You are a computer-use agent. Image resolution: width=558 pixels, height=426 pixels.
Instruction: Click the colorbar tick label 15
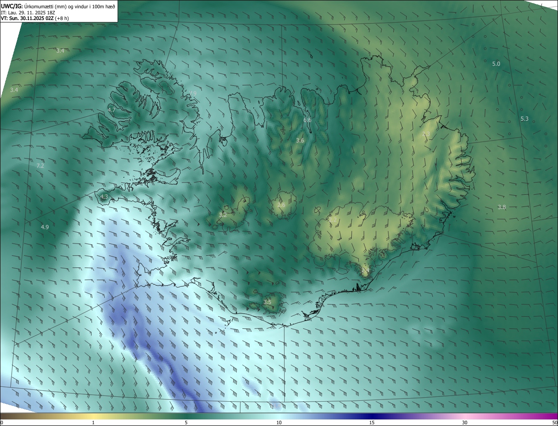click(372, 423)
